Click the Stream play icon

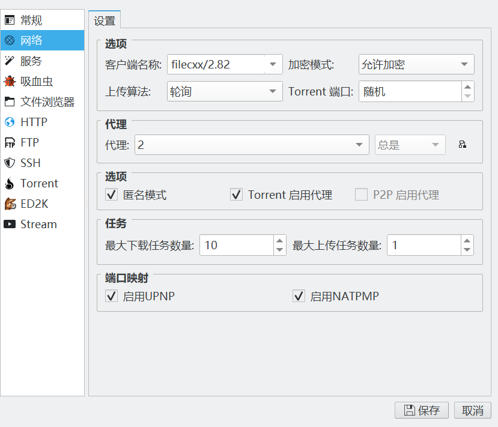[x=10, y=224]
